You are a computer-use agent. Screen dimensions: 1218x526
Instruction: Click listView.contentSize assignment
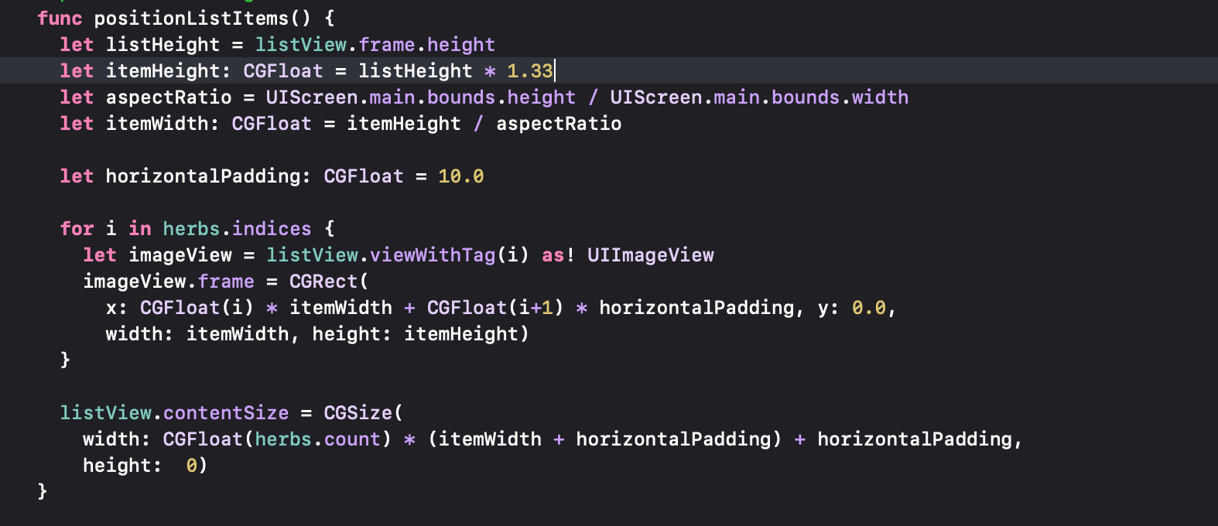click(x=174, y=413)
